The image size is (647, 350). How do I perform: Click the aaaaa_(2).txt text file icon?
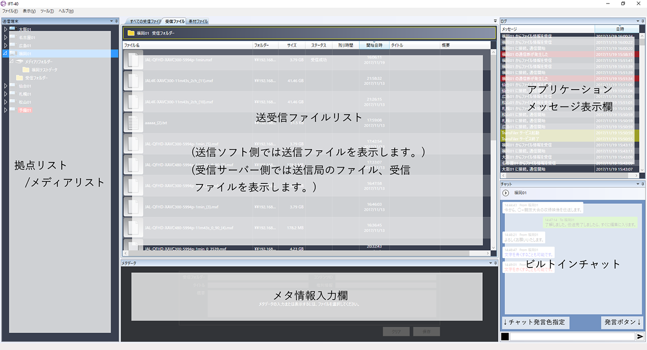click(133, 122)
